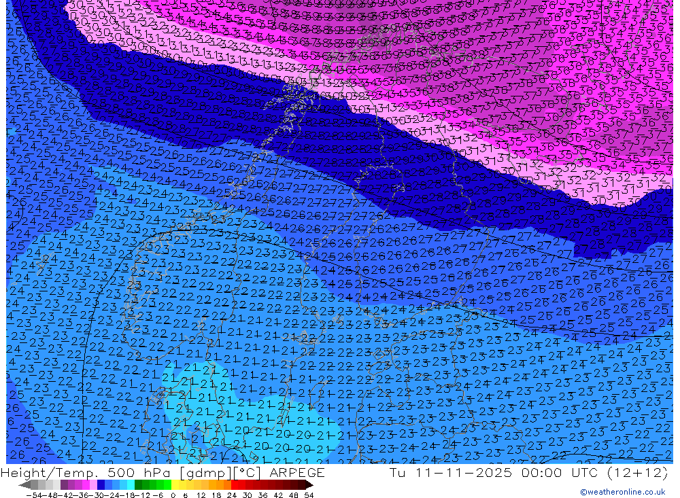The image size is (680, 498).
Task: Click the 500 hPa weather map image
Action: click(x=339, y=232)
